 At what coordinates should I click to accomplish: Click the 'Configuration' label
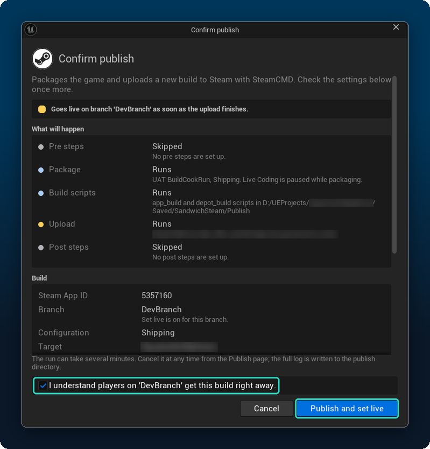(64, 333)
